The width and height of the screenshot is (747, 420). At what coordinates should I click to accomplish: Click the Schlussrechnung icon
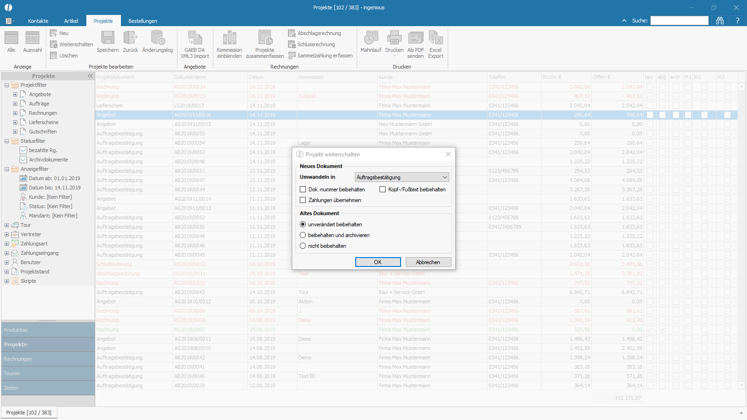tap(292, 44)
